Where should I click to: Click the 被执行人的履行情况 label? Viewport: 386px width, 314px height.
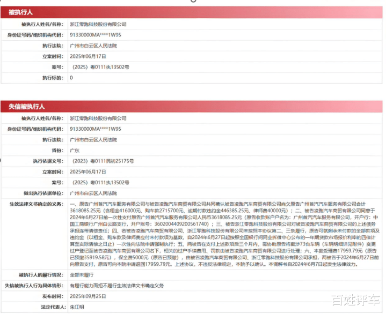(x=41, y=275)
